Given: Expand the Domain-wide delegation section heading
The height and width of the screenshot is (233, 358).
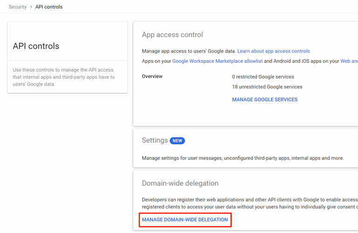Looking at the screenshot, I should click(180, 183).
